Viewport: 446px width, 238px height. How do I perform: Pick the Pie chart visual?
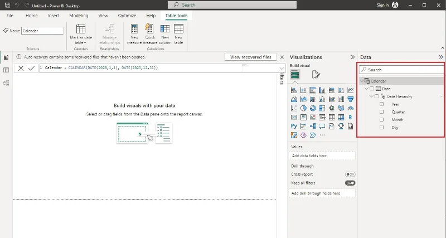tap(303, 108)
